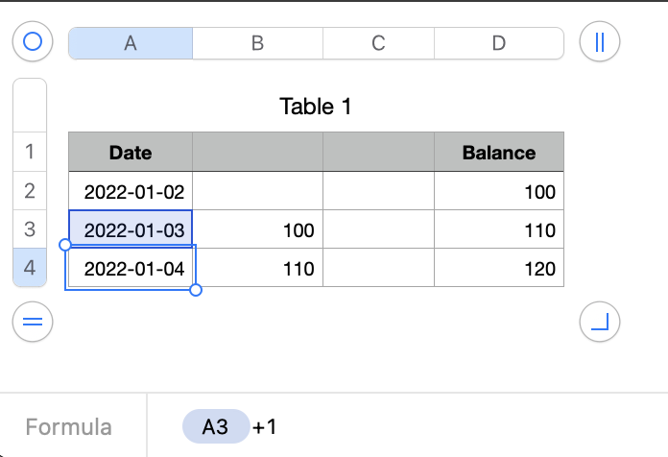Viewport: 668px width, 457px height.
Task: Click the Table 1 title
Action: pyautogui.click(x=316, y=107)
